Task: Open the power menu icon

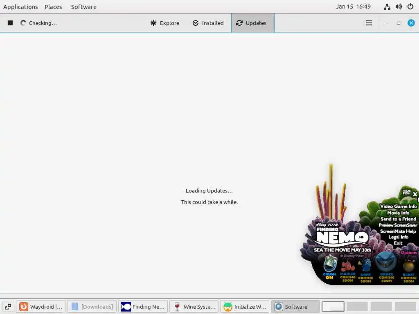Action: click(410, 7)
